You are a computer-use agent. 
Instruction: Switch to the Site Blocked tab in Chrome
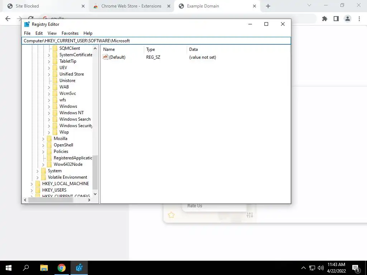[x=46, y=6]
